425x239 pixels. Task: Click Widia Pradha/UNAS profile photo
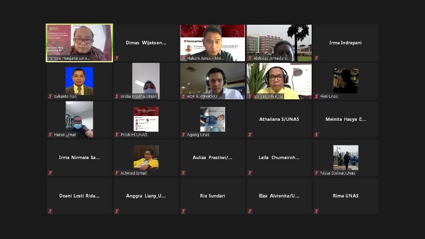click(x=146, y=81)
